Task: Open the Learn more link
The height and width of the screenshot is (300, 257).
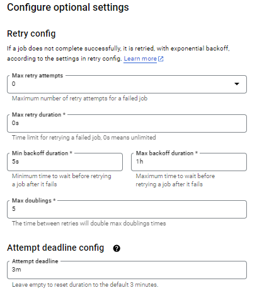Action: coord(140,59)
